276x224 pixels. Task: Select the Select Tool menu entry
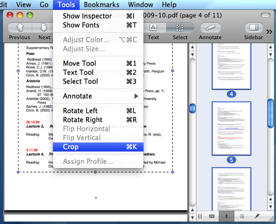pos(98,82)
